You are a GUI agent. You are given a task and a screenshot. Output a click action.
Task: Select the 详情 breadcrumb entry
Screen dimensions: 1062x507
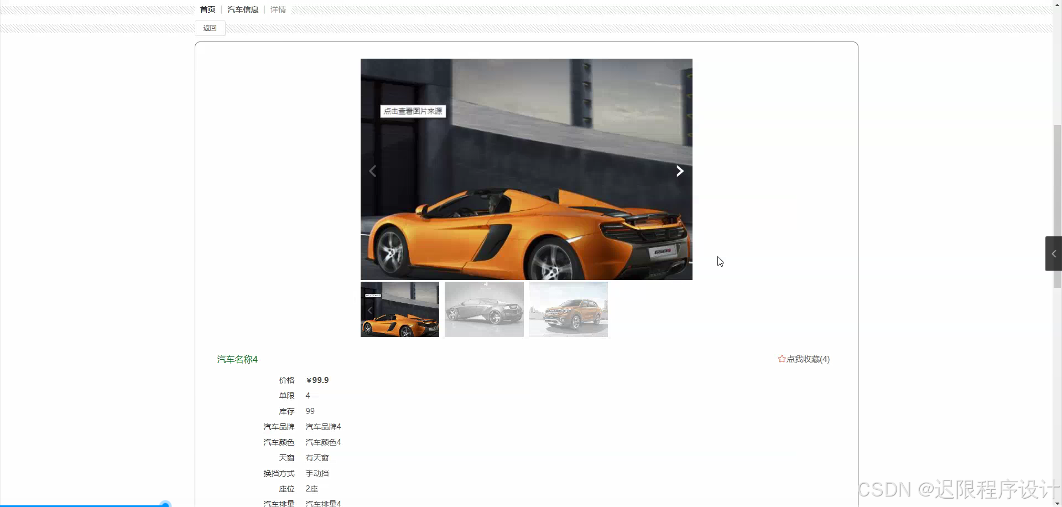coord(278,9)
